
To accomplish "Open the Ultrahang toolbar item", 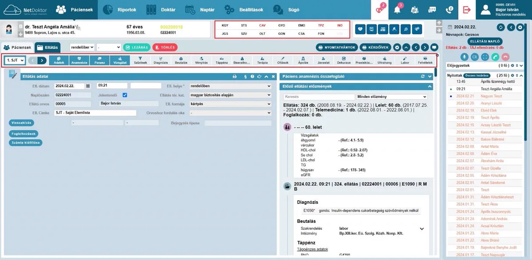I will pos(384,61).
